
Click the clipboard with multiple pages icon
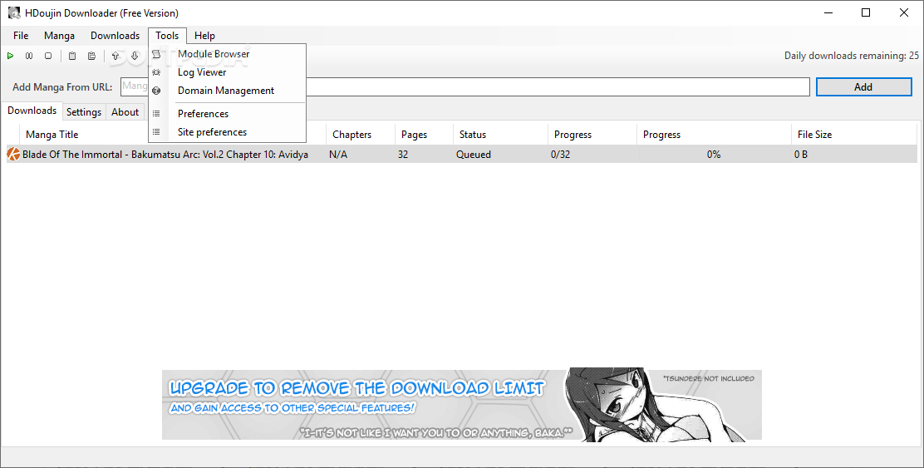point(92,56)
